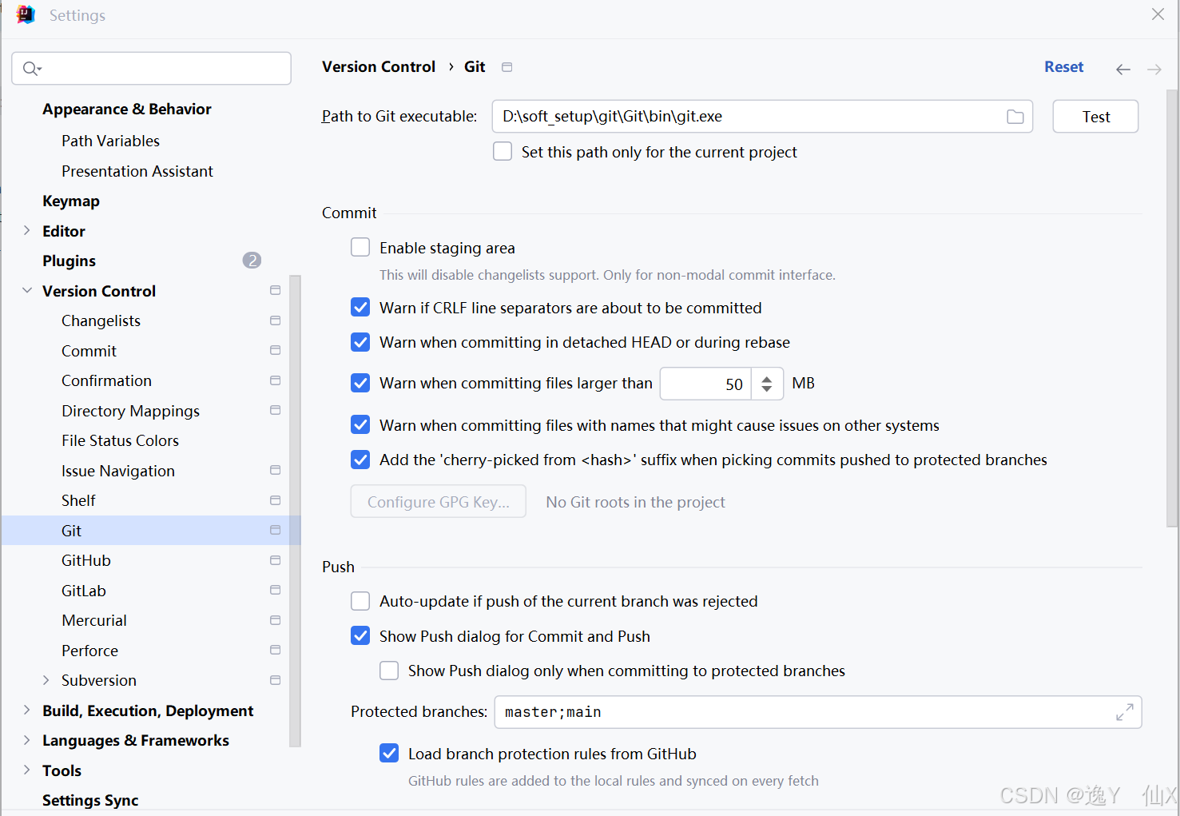
Task: Toggle 'Set this path only for the current project'
Action: 503,152
